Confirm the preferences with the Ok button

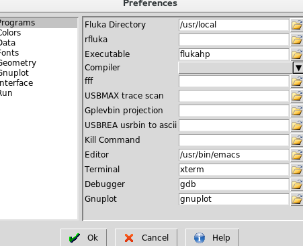coord(83,237)
